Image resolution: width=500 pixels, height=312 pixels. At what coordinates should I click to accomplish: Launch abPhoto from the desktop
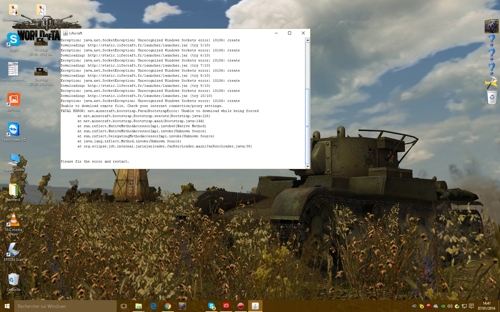13,102
